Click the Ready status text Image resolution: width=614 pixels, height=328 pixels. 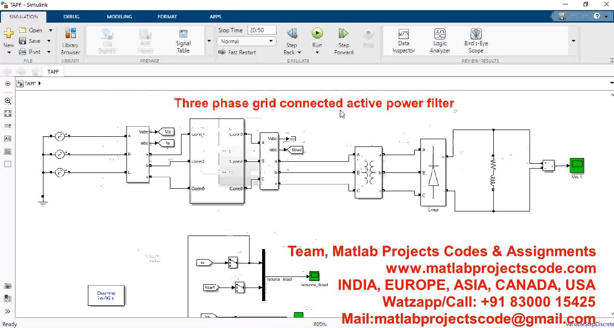(x=10, y=324)
